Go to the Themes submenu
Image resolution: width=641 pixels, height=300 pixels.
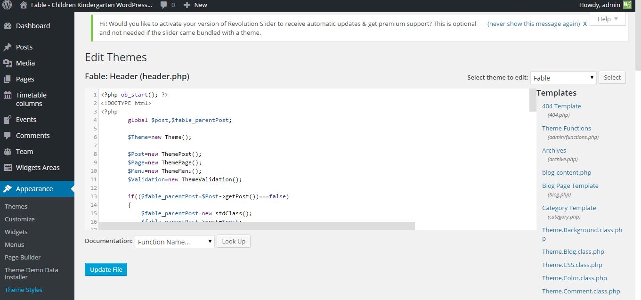[x=16, y=206]
